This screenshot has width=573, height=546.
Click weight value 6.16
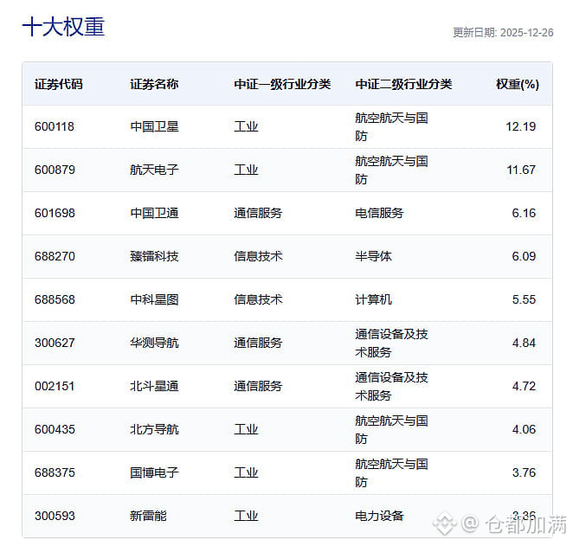tap(524, 213)
